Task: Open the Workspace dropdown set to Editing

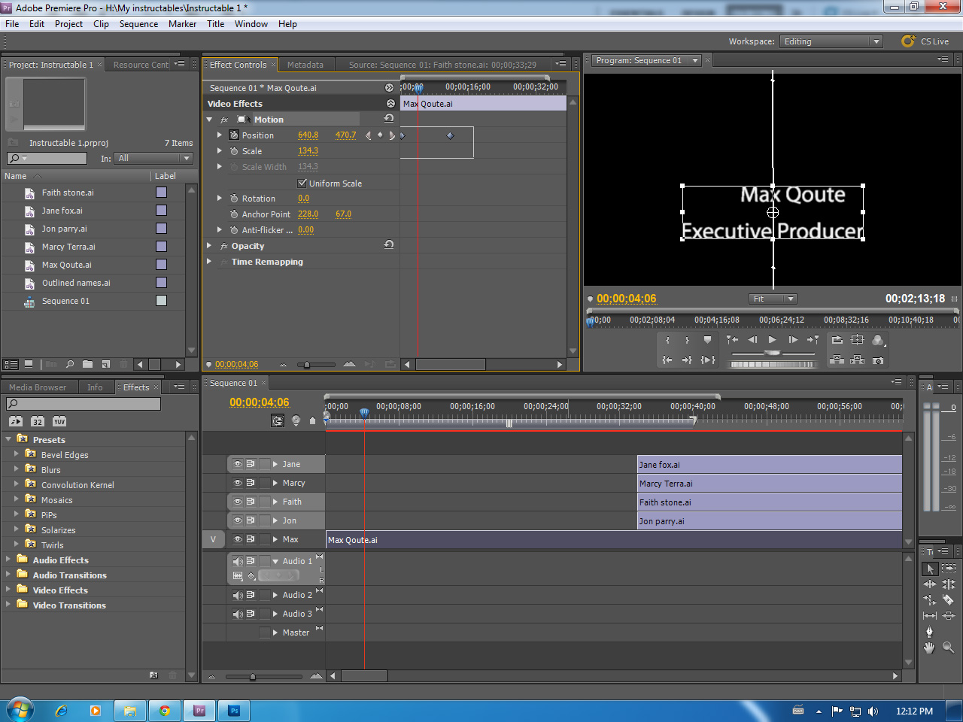Action: tap(831, 41)
